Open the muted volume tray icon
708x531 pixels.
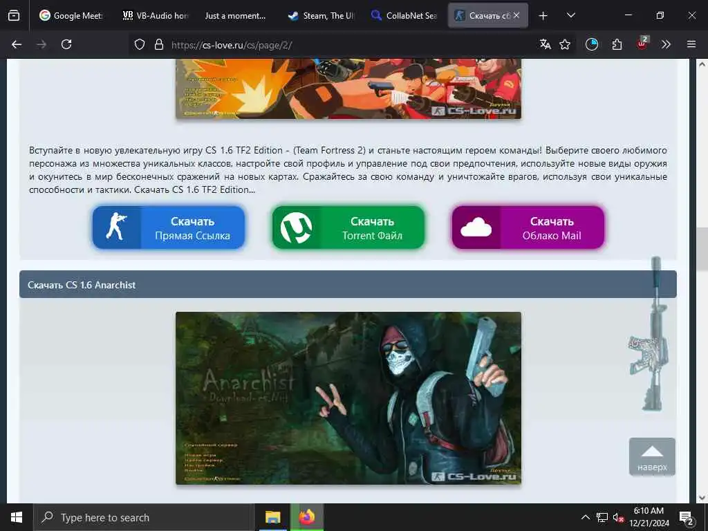click(x=618, y=517)
